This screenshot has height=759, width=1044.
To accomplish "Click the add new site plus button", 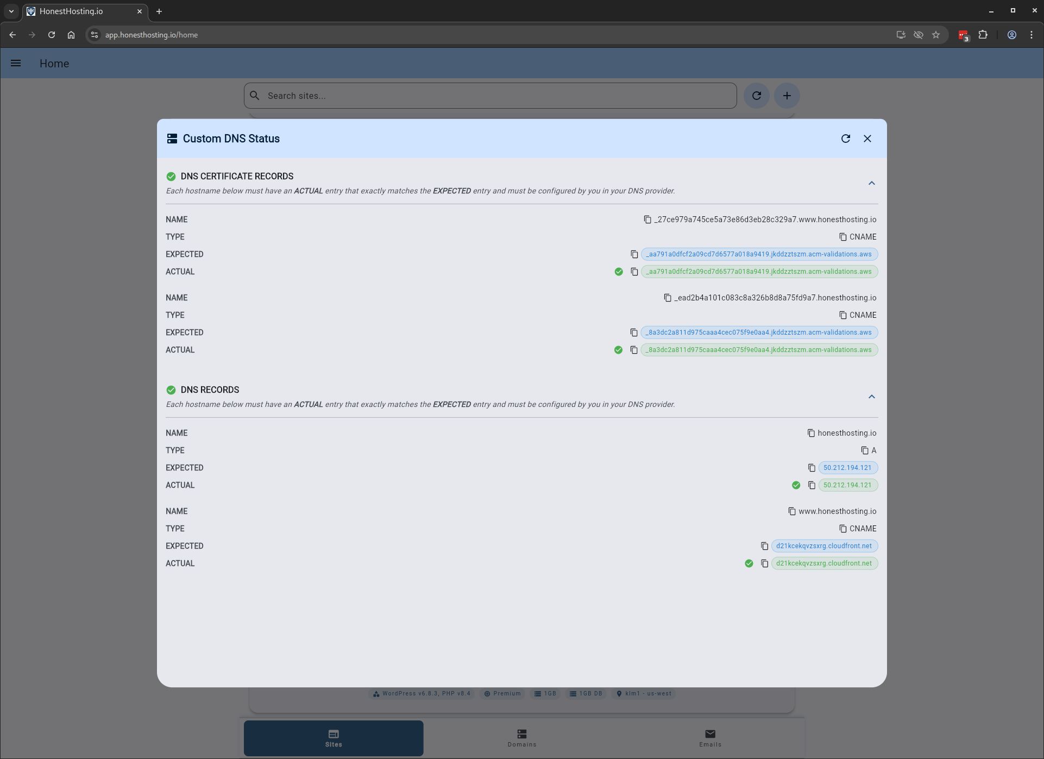I will tap(786, 96).
